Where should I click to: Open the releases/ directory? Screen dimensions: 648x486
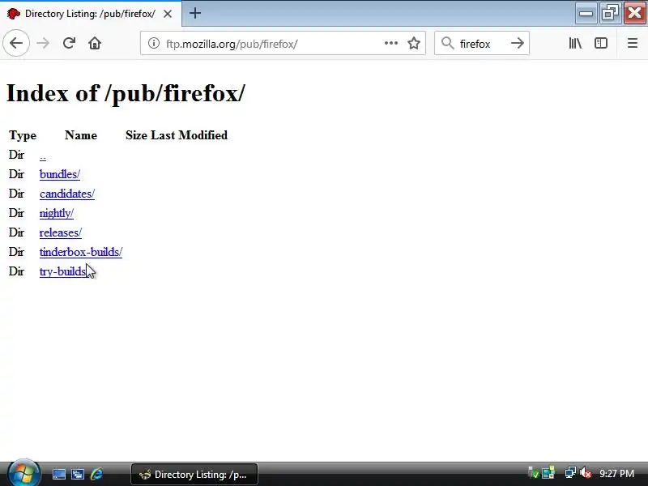[x=60, y=232]
